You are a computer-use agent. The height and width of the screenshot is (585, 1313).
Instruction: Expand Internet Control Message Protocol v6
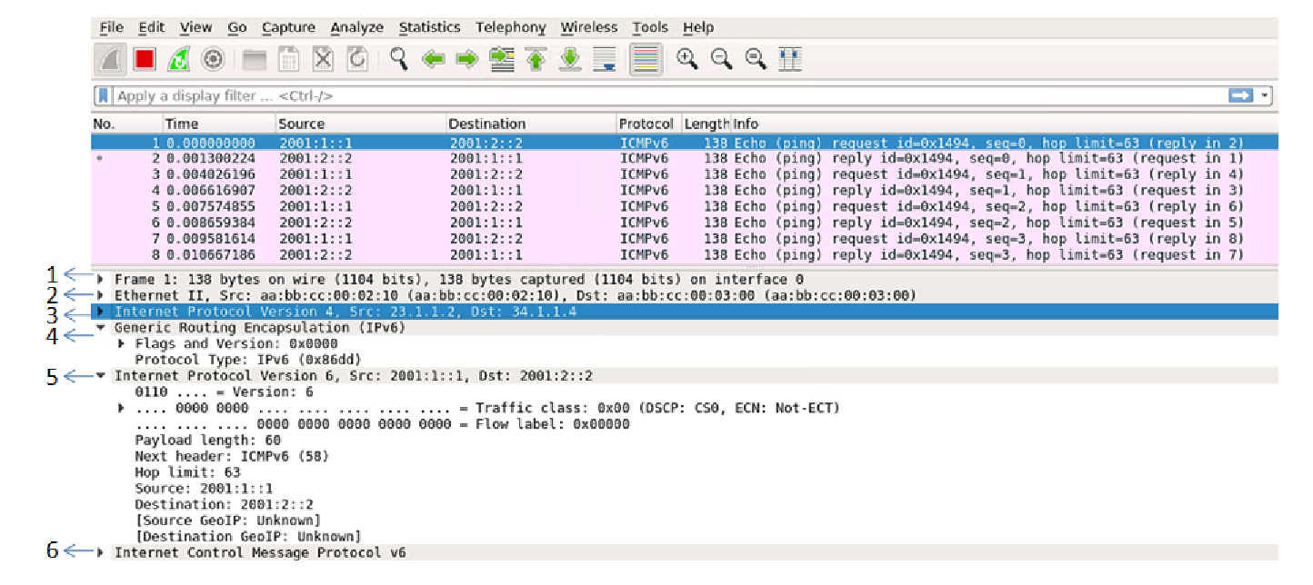[100, 552]
